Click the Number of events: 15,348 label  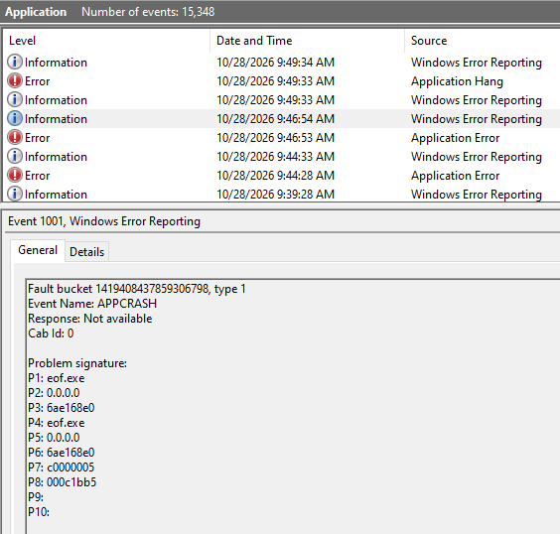pos(148,12)
